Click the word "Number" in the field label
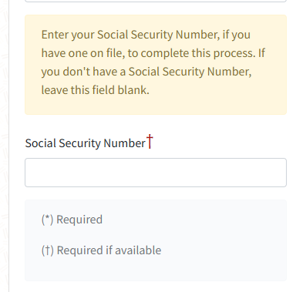 (x=125, y=143)
